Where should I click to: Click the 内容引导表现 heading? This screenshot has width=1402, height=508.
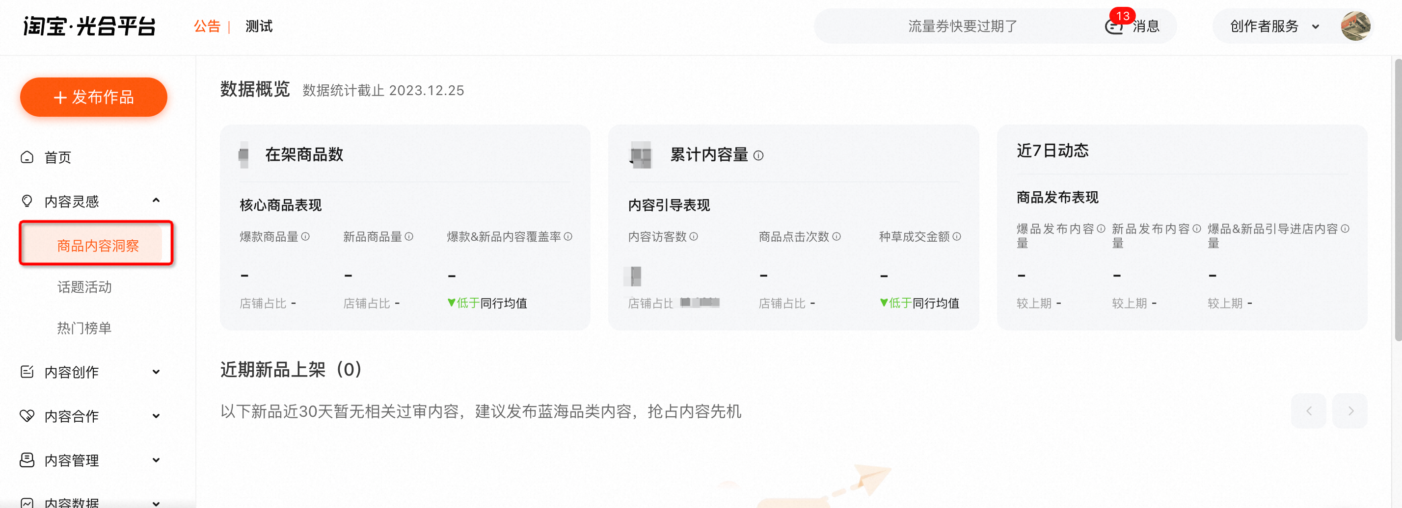click(x=668, y=205)
